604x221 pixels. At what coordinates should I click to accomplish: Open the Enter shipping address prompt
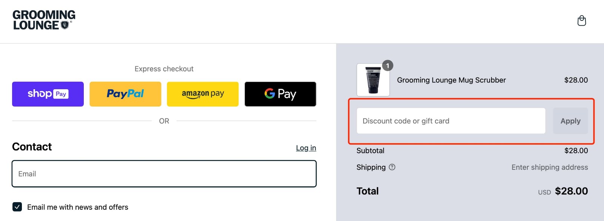click(x=550, y=167)
